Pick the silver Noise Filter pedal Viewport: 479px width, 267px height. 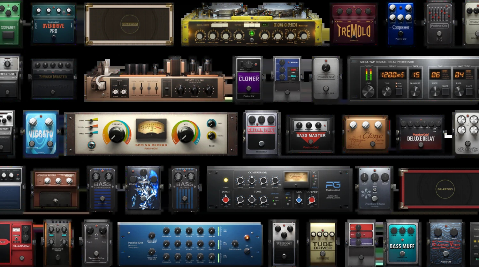pyautogui.click(x=326, y=78)
